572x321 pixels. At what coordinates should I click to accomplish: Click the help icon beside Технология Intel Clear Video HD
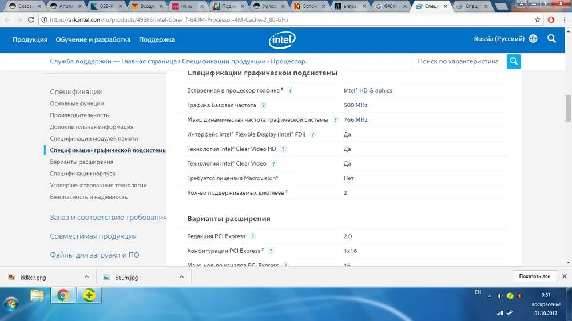[x=283, y=149]
